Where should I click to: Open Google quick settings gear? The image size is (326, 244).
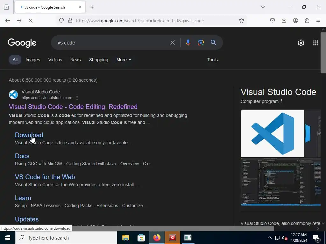tap(301, 43)
